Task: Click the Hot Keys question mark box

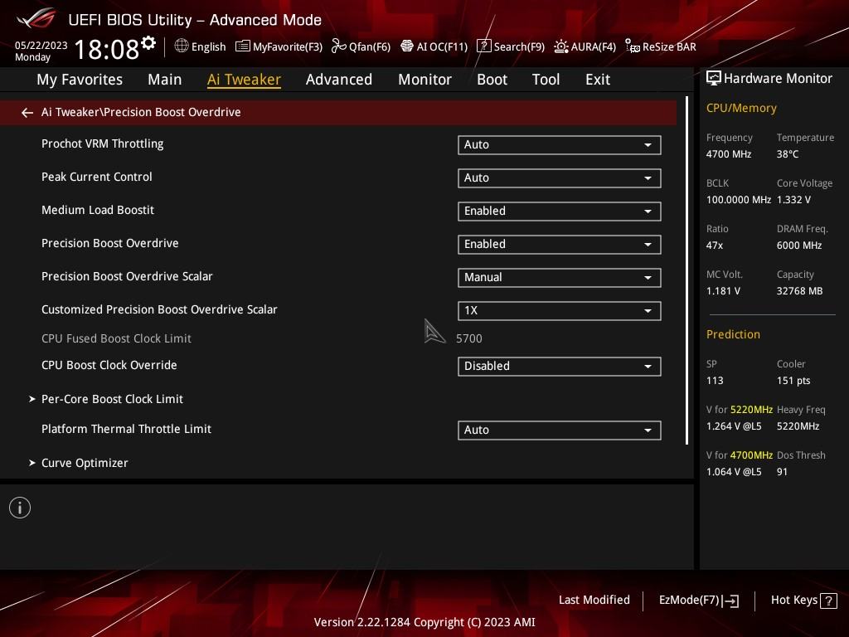Action: 828,601
